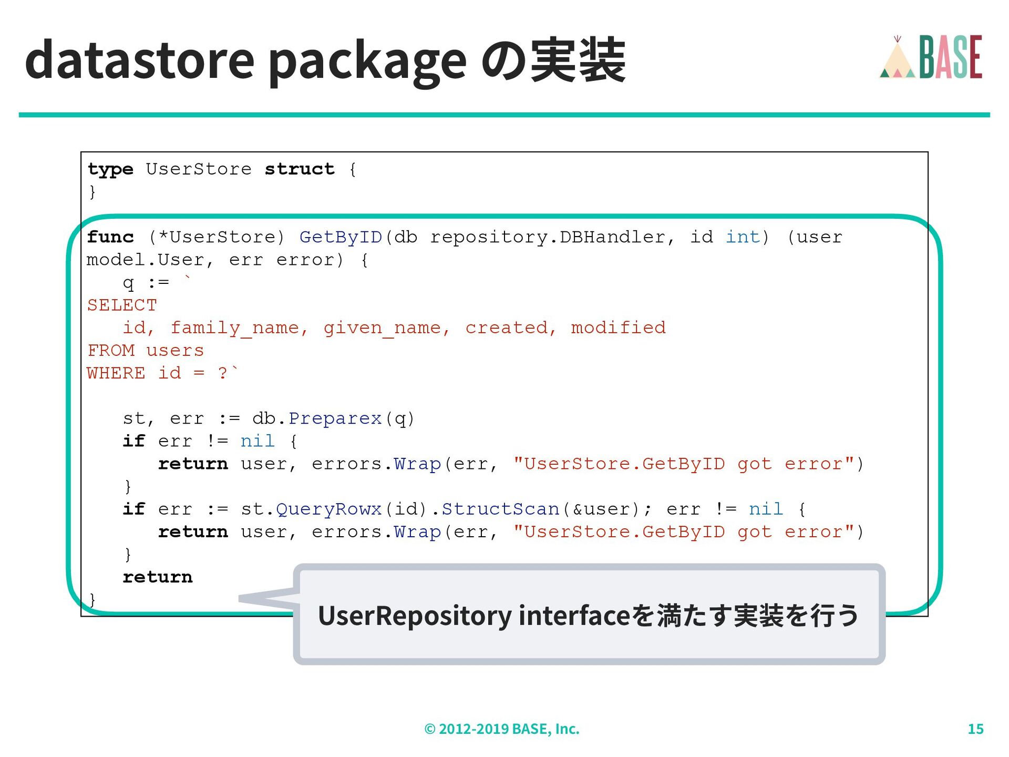Click the BASE logo icon
This screenshot has width=1009, height=757.
[950, 57]
